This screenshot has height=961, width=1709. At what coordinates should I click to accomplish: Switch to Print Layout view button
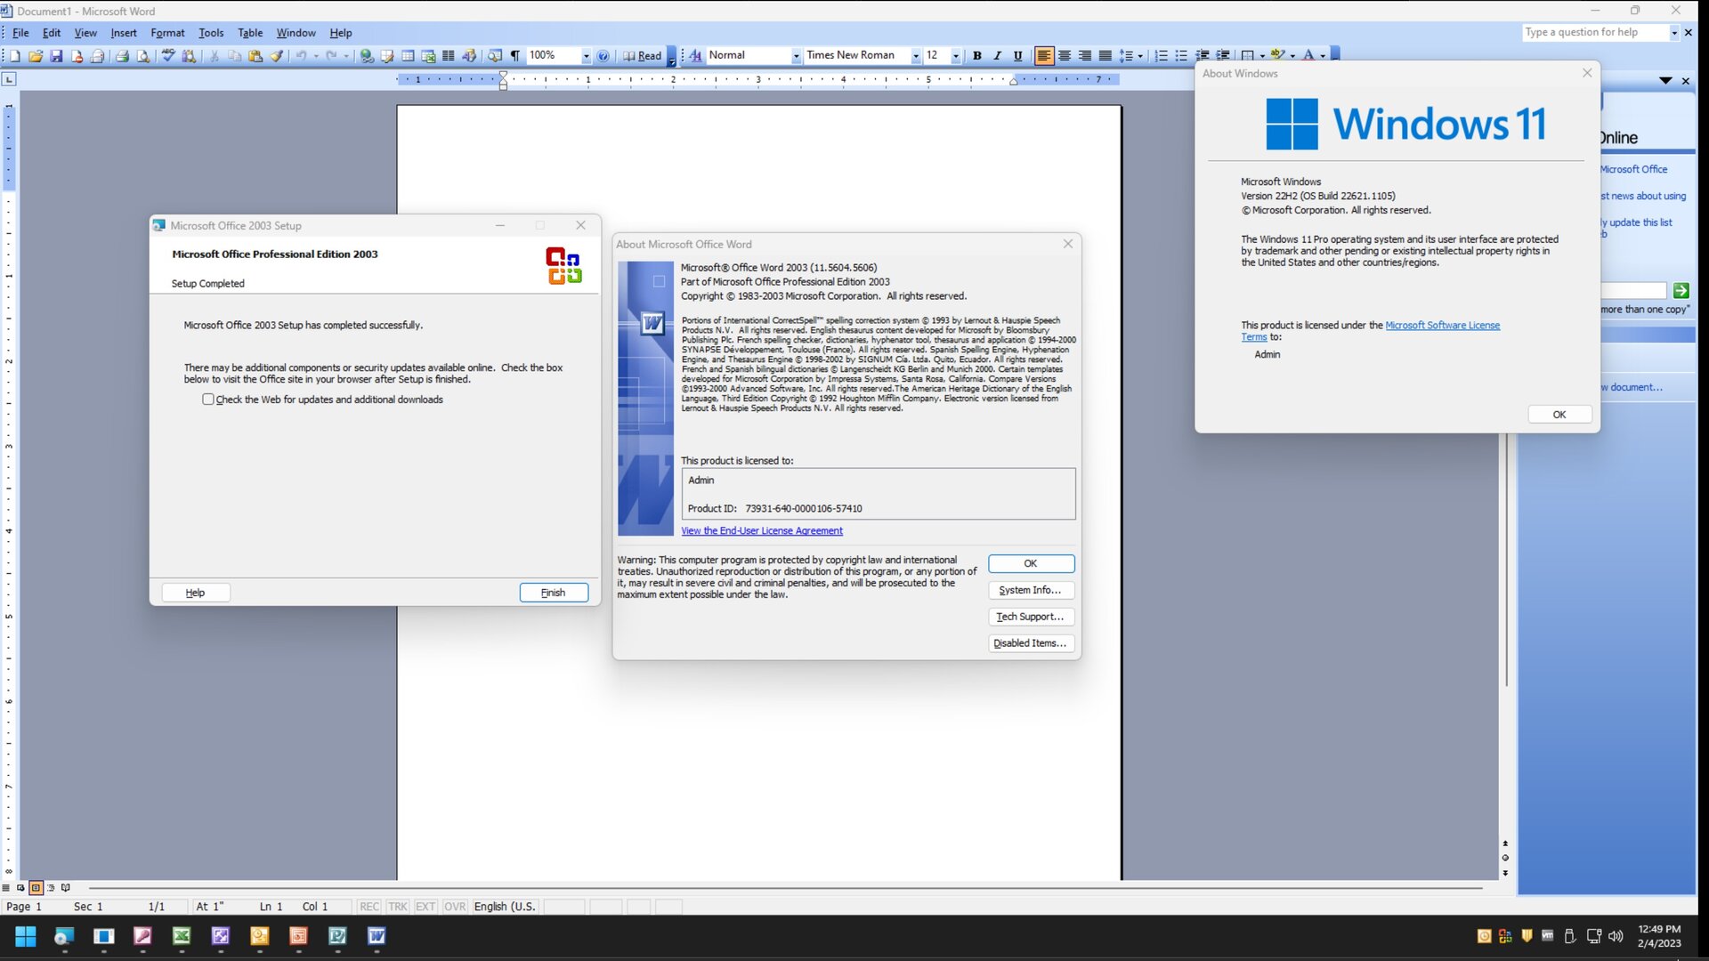pyautogui.click(x=36, y=887)
